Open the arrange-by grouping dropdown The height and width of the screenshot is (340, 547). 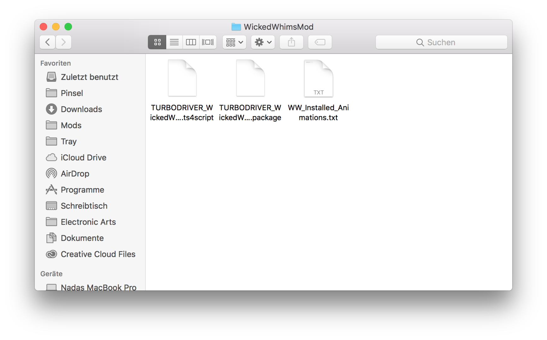[234, 42]
